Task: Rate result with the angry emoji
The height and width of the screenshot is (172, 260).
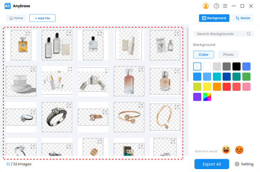Action: (x=239, y=150)
